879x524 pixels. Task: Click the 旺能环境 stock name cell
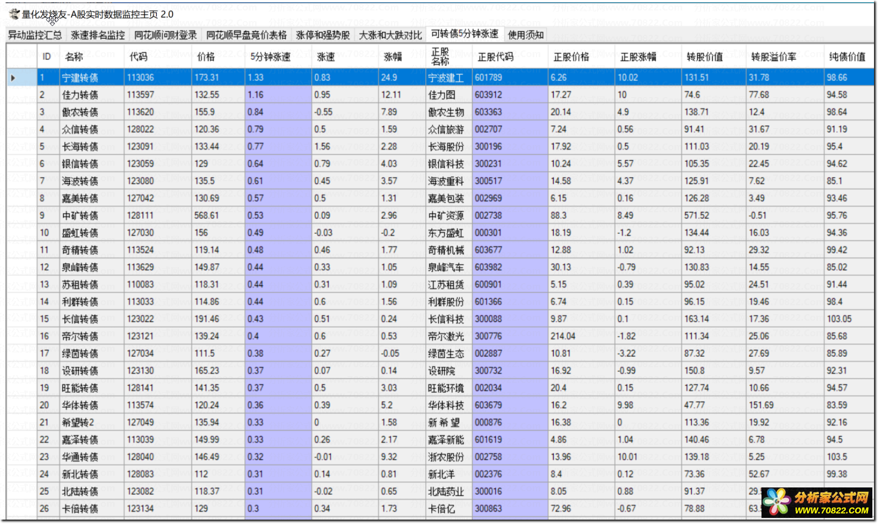click(448, 388)
